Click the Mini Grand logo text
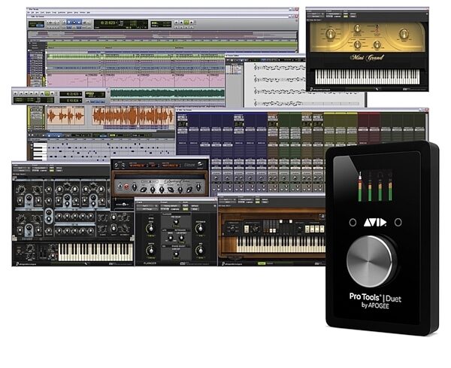 coord(367,58)
